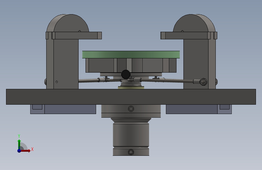Screen dimensions: 262x170
Task: Select the black ball knob at center
Action: [126, 74]
